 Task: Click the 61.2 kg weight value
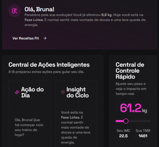133,108
